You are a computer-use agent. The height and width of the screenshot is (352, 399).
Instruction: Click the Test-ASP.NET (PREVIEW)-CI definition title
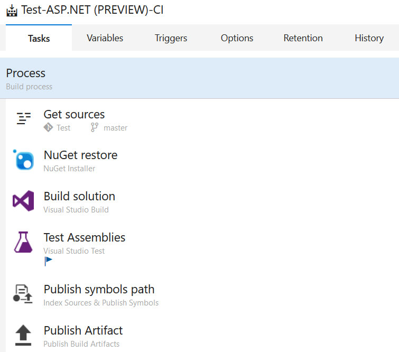(92, 10)
